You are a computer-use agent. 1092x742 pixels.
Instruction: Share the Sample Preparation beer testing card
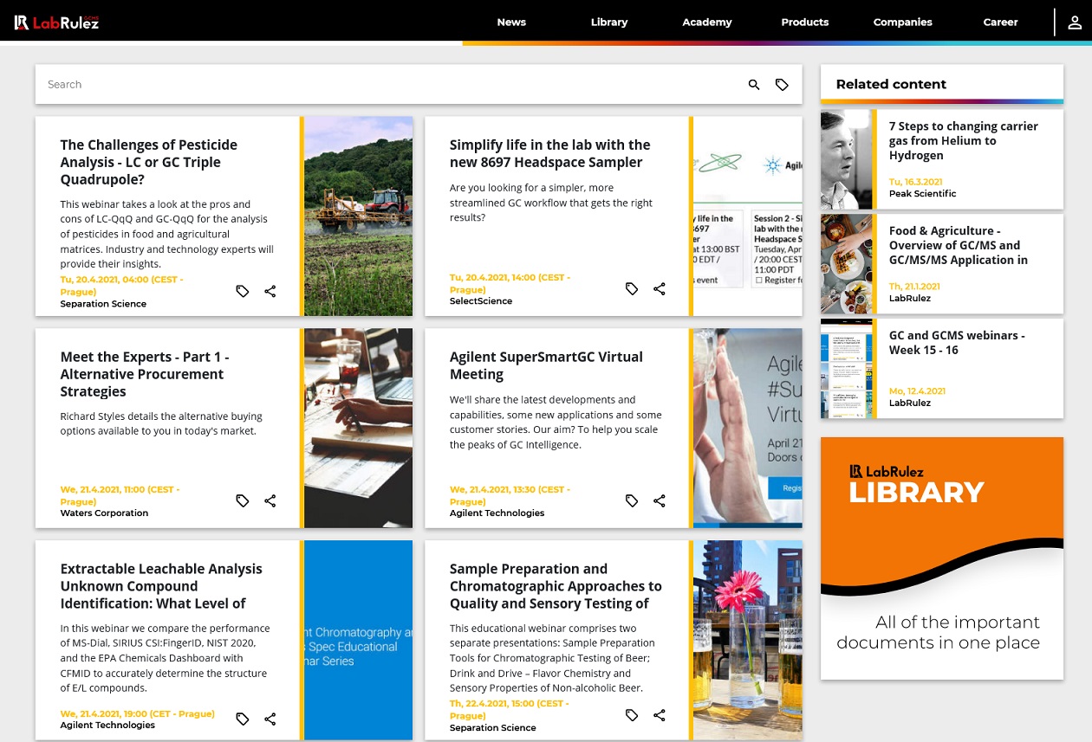660,715
